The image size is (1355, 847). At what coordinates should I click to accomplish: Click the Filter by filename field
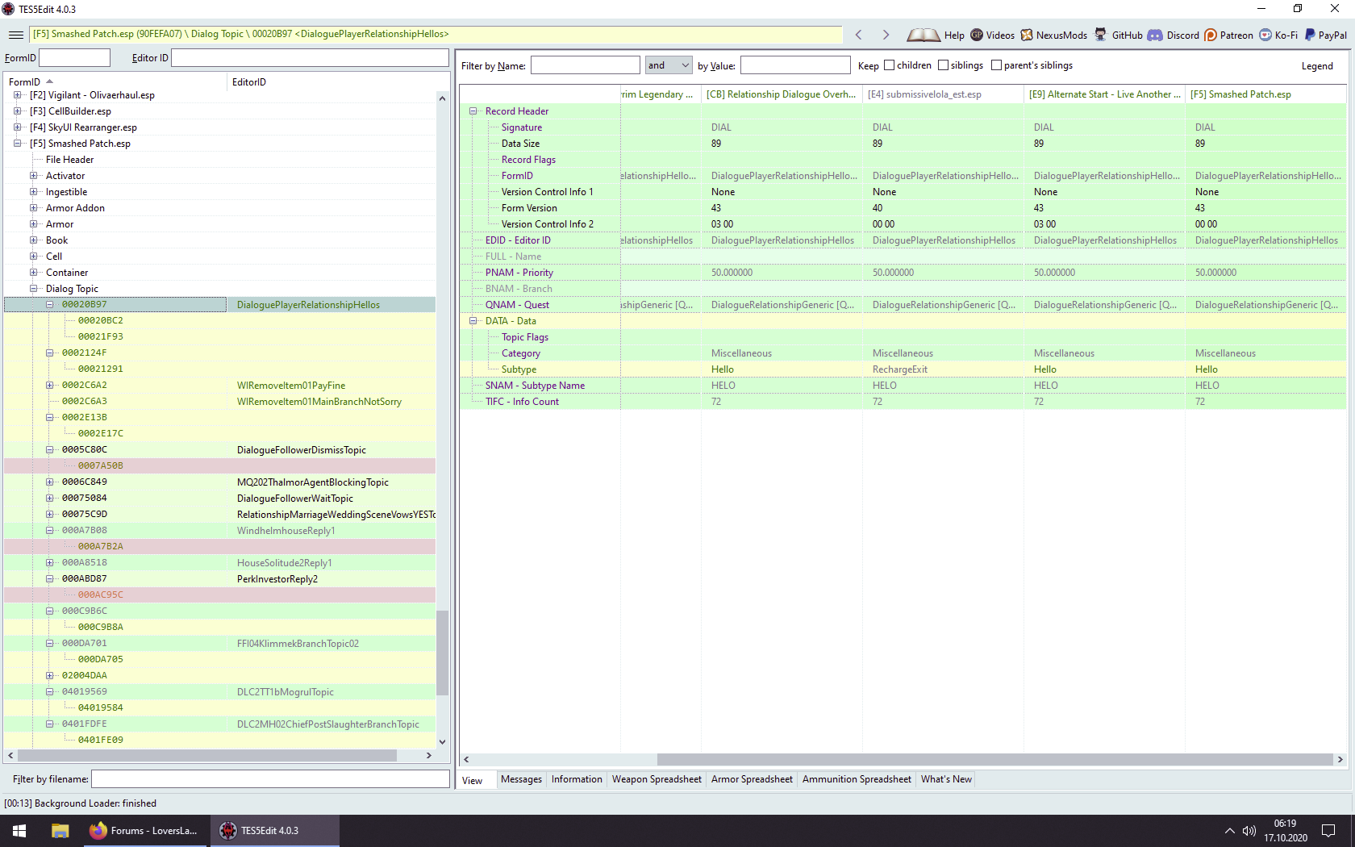tap(270, 779)
